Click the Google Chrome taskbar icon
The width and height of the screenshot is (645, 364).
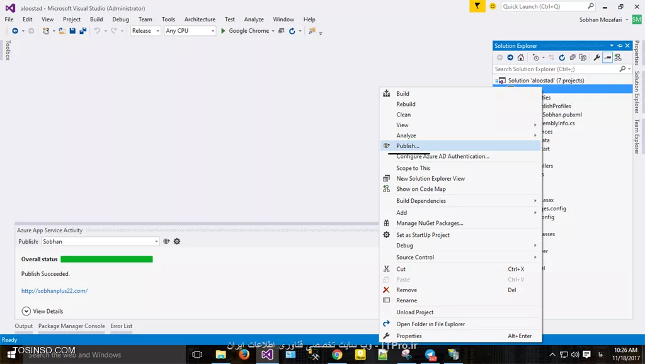pyautogui.click(x=337, y=354)
